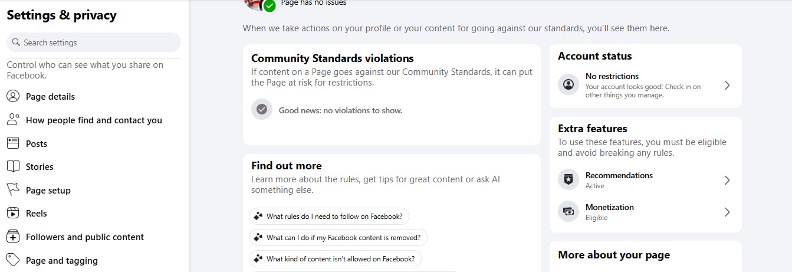
Task: Click the Followers and public content icon
Action: 13,237
